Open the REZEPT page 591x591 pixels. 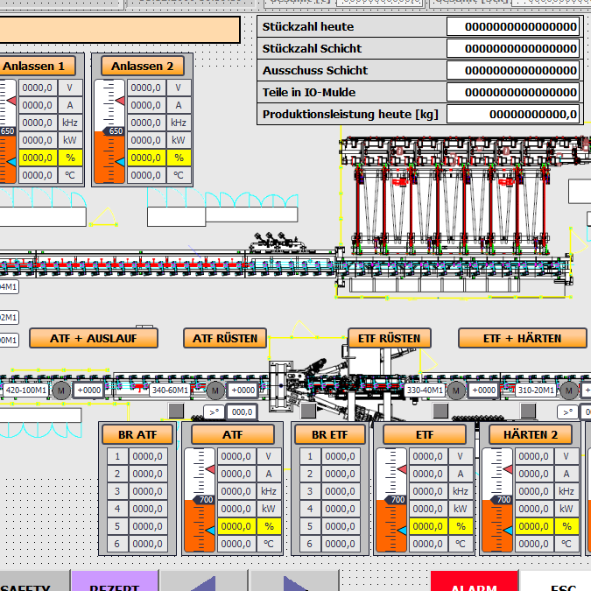click(x=114, y=585)
